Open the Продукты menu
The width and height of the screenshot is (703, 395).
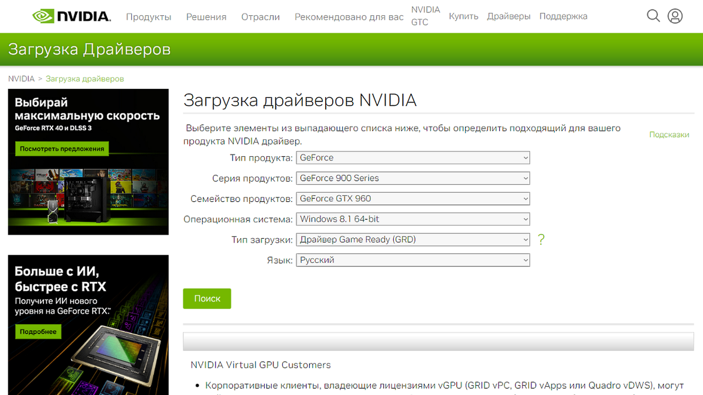click(x=149, y=17)
